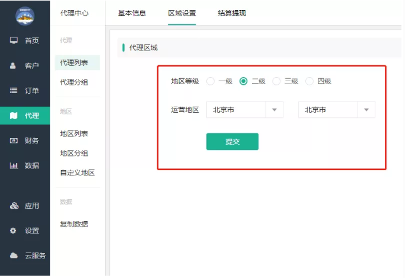The image size is (405, 278).
Task: Click the gear icon beside 设置
Action: 13,230
